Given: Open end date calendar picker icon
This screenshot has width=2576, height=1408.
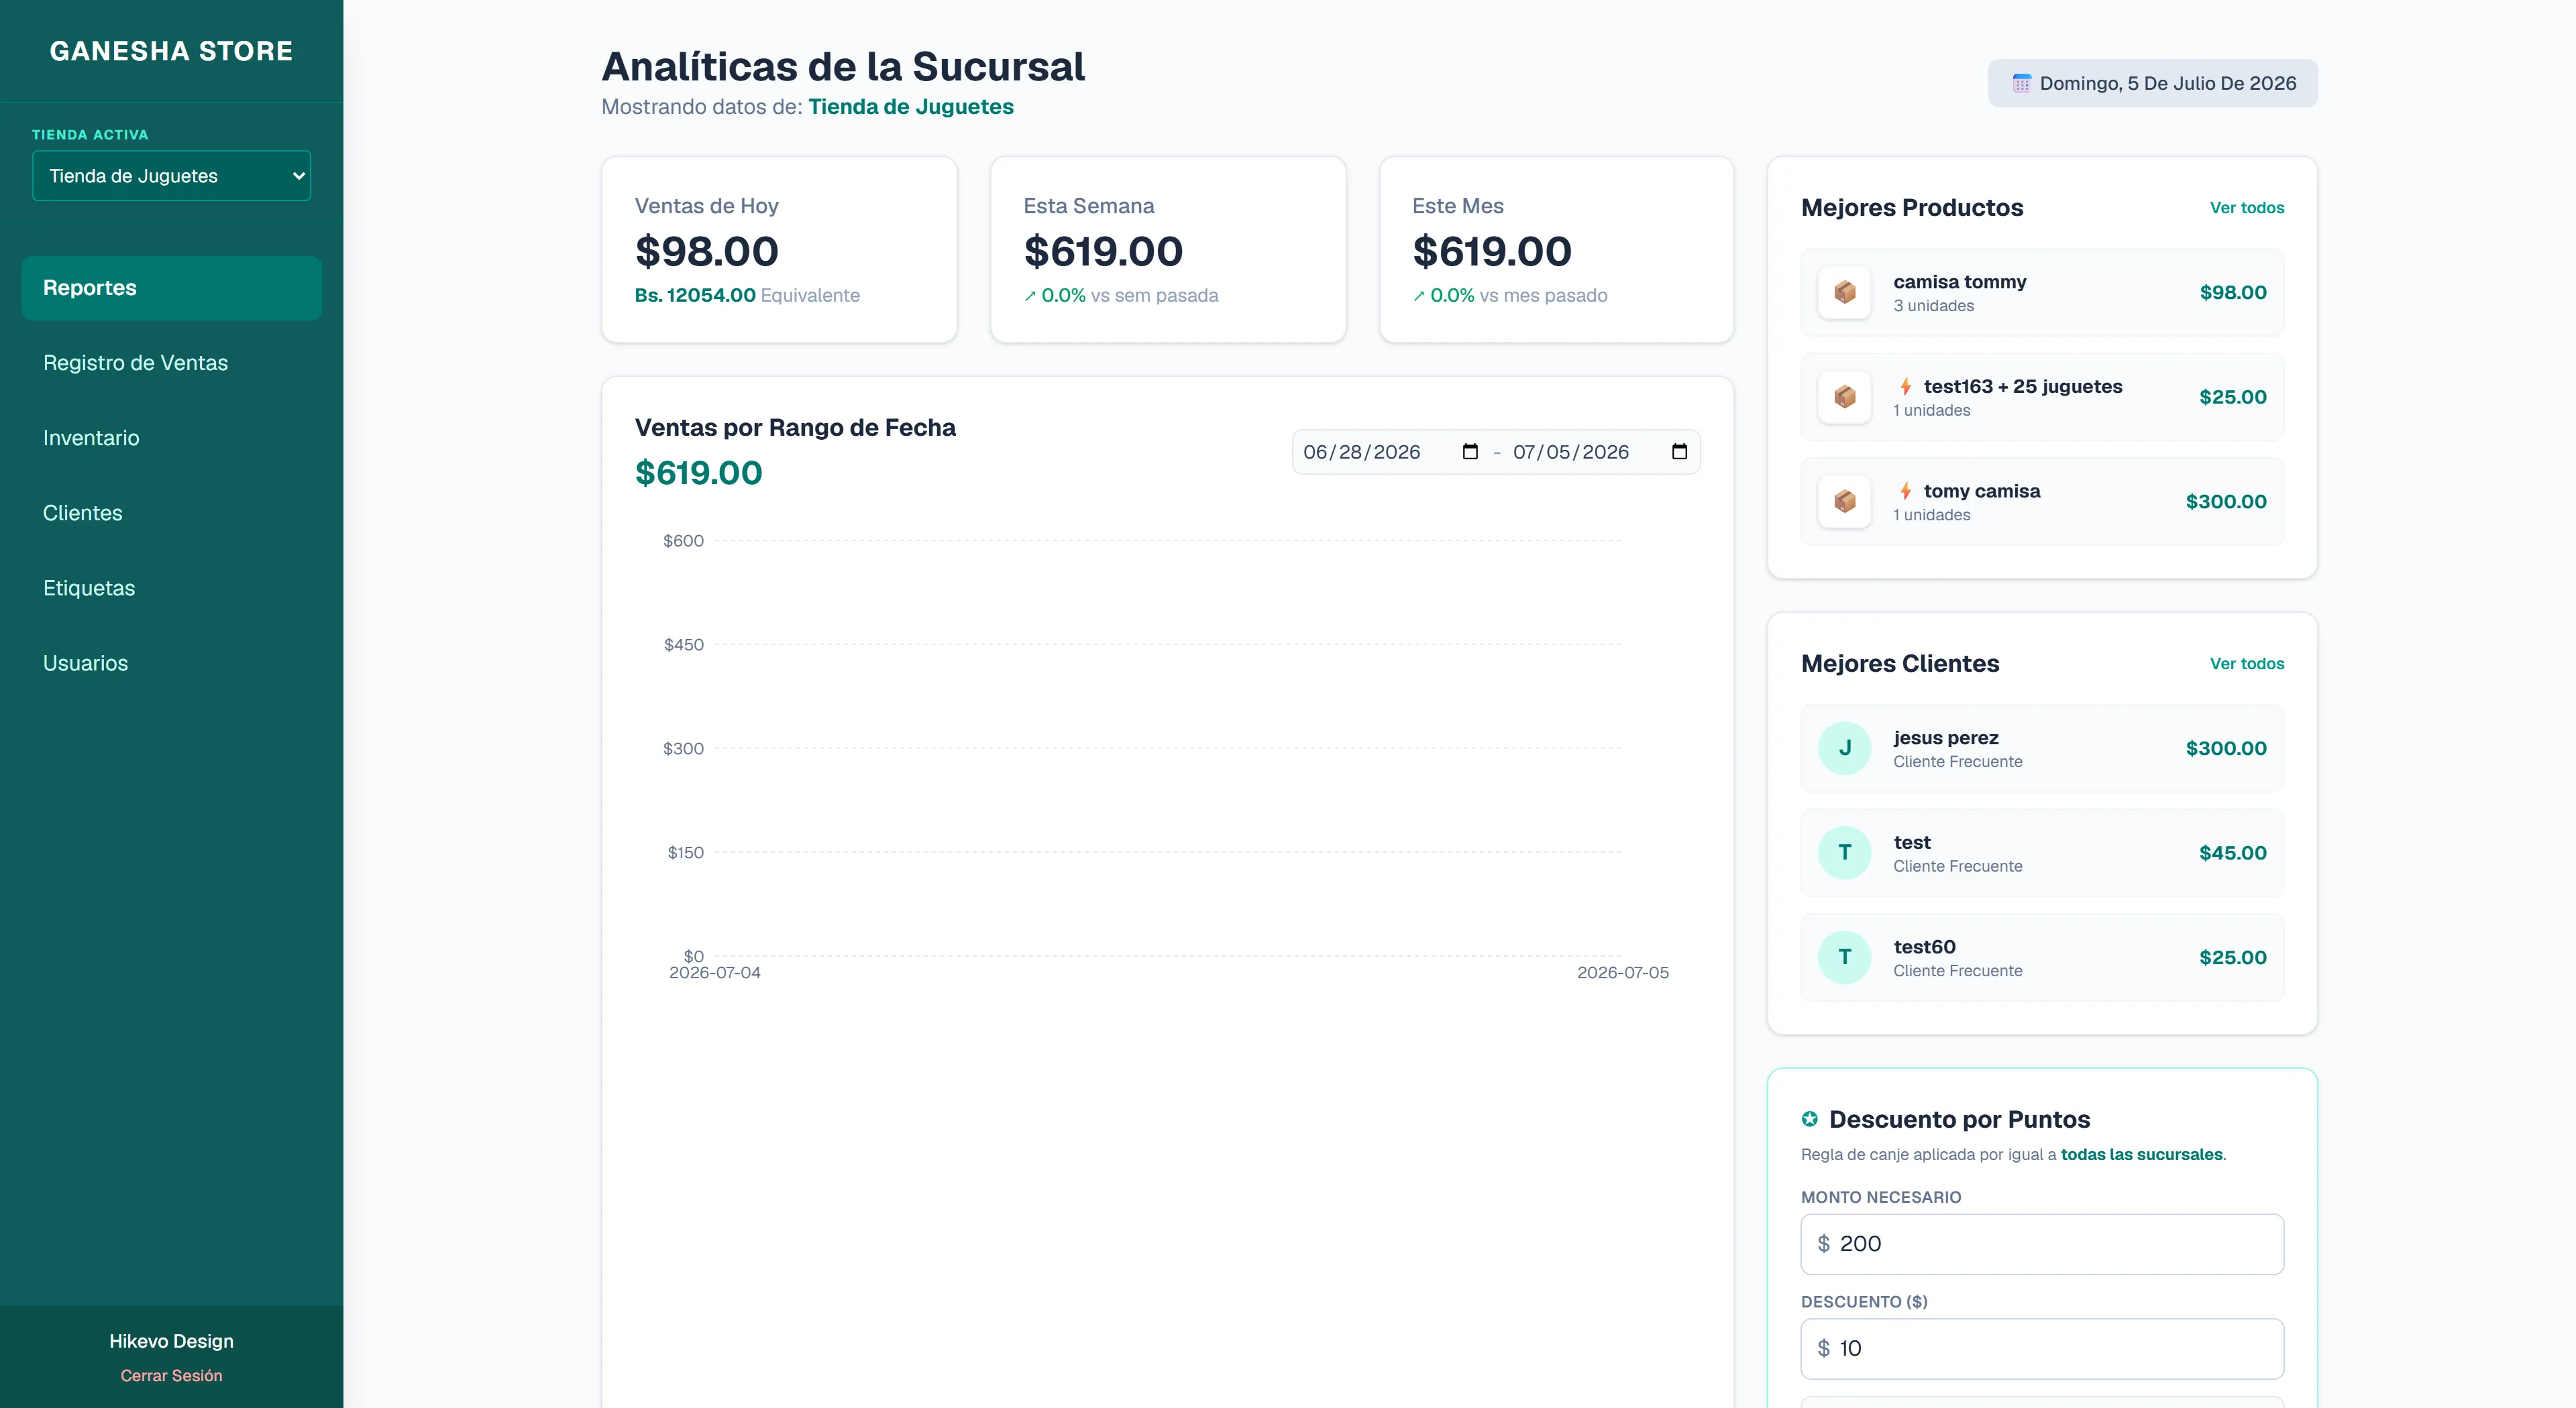Looking at the screenshot, I should pos(1679,452).
